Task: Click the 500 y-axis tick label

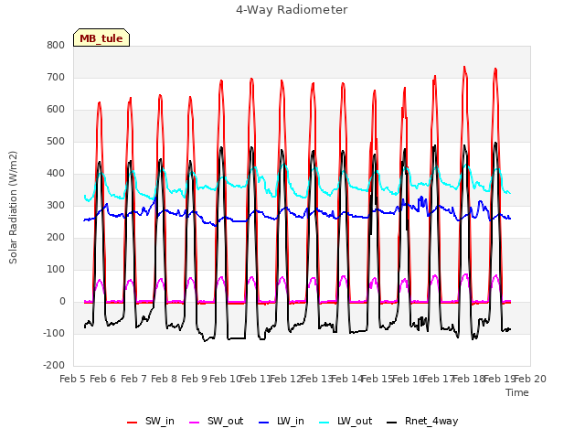Action: [56, 142]
